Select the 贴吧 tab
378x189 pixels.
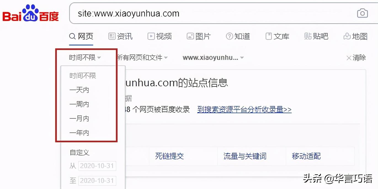316,36
